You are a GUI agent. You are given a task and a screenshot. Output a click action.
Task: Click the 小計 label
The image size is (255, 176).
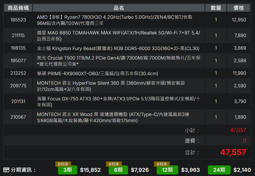[192, 130]
